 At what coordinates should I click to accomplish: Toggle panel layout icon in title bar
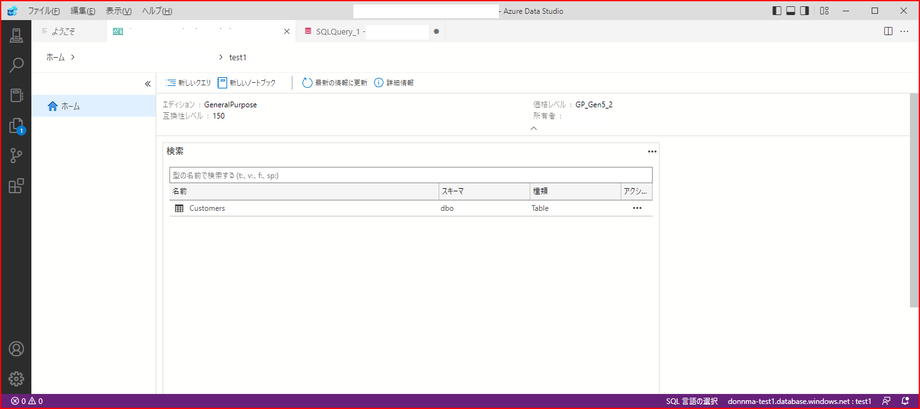pyautogui.click(x=791, y=11)
